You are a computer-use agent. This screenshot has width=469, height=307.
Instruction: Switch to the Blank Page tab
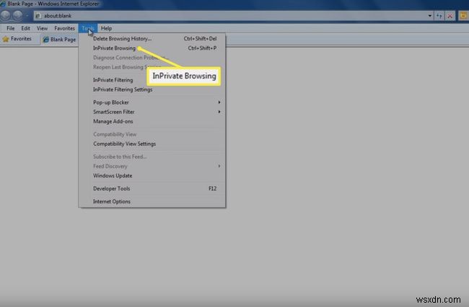pos(59,40)
